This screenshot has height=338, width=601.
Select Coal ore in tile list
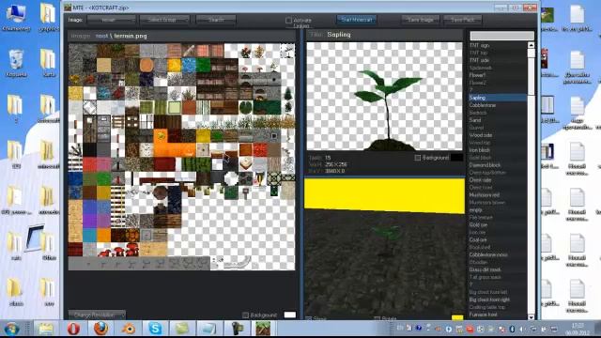tap(498, 240)
